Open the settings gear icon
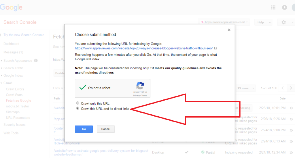The width and height of the screenshot is (295, 158). [283, 22]
